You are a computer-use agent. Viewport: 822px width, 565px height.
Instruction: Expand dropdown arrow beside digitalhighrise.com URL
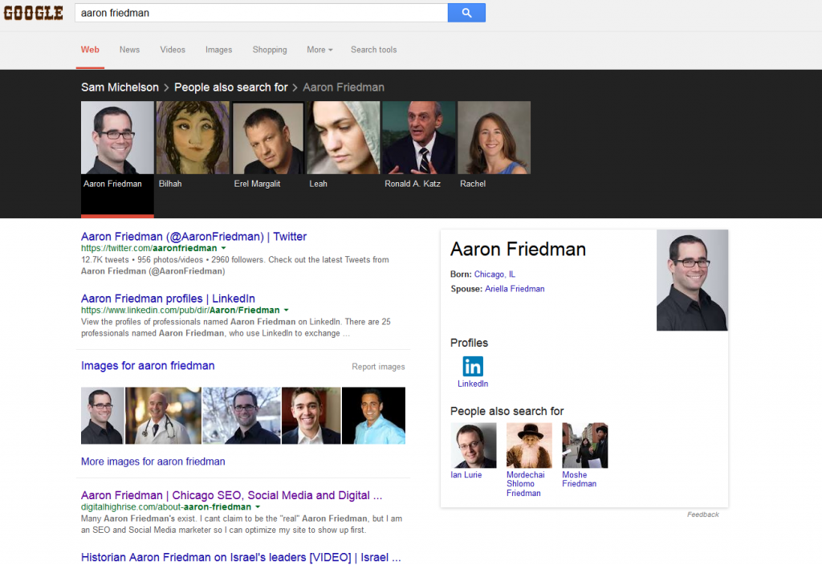[x=258, y=507]
